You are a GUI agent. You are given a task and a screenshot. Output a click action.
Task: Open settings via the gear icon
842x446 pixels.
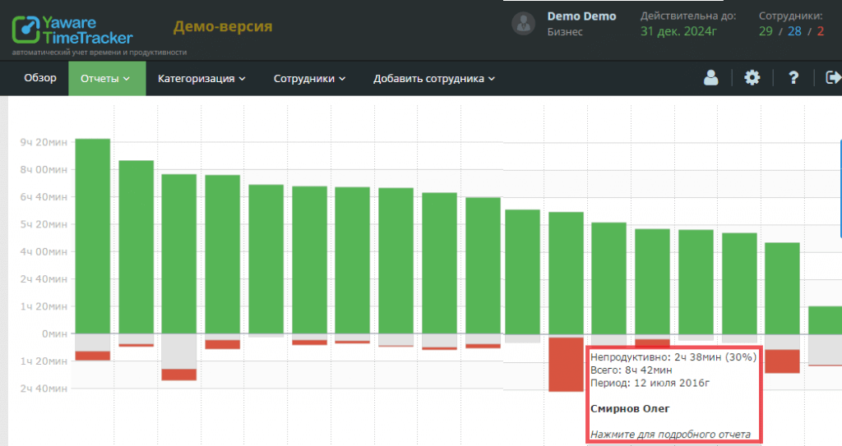click(752, 78)
